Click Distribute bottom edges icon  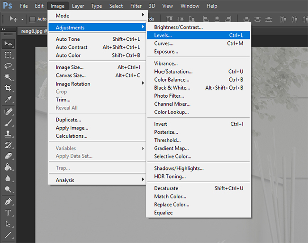coord(269,19)
